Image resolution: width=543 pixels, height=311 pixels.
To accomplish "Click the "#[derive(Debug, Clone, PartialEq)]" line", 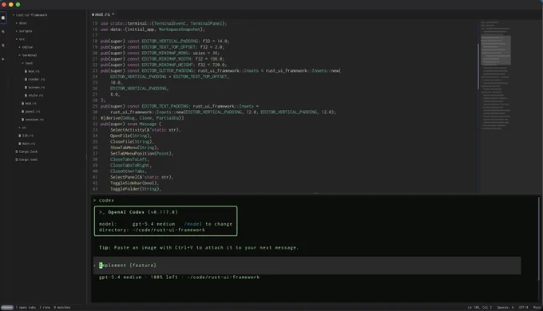I will [142, 118].
